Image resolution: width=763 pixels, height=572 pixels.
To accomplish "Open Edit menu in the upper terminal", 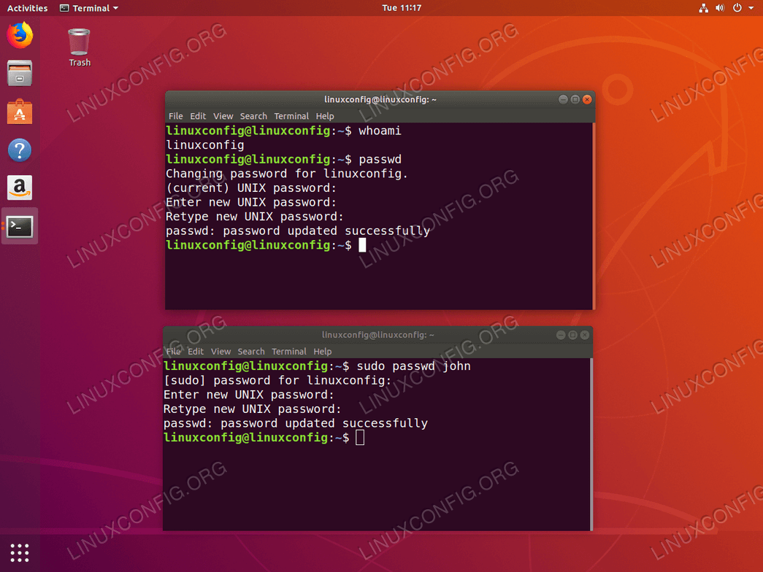I will pyautogui.click(x=198, y=116).
